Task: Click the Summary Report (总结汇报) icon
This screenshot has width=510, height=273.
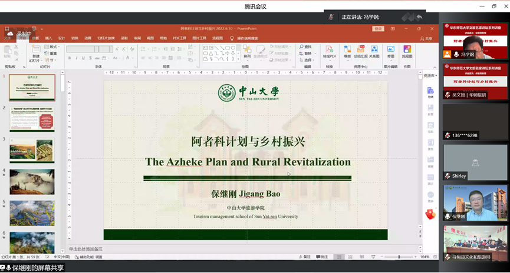Action: point(360,49)
